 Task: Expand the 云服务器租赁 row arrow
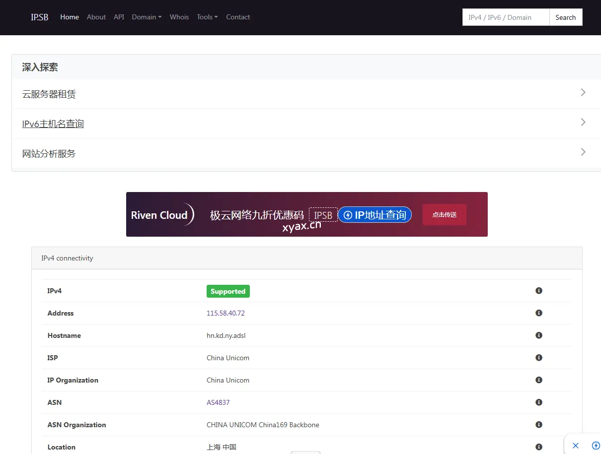583,93
